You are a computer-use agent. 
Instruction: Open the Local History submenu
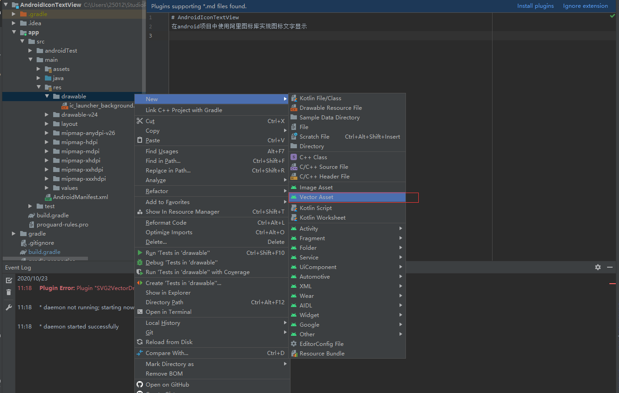click(x=212, y=323)
